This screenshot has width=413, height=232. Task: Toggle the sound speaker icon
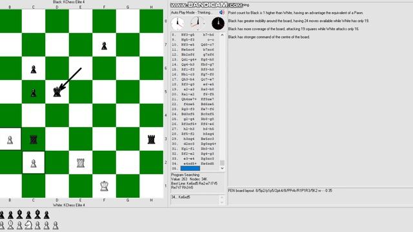[x=222, y=12]
